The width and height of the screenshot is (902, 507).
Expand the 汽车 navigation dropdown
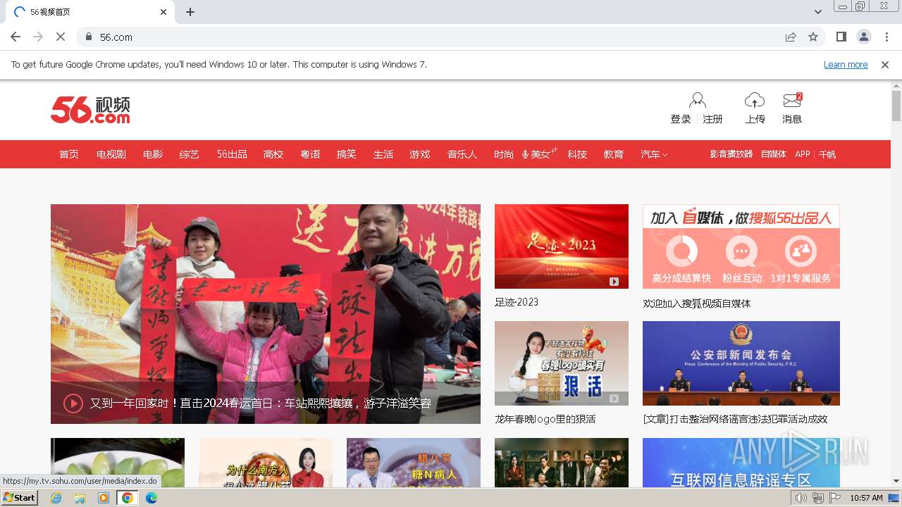pos(654,154)
